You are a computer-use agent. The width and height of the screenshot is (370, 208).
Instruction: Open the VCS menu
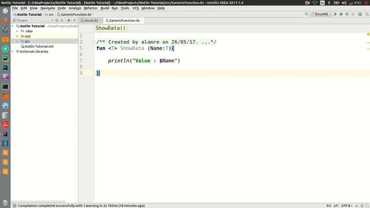click(135, 8)
